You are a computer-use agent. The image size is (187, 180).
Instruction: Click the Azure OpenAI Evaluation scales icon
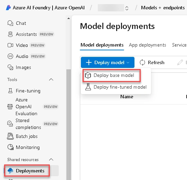click(10, 107)
